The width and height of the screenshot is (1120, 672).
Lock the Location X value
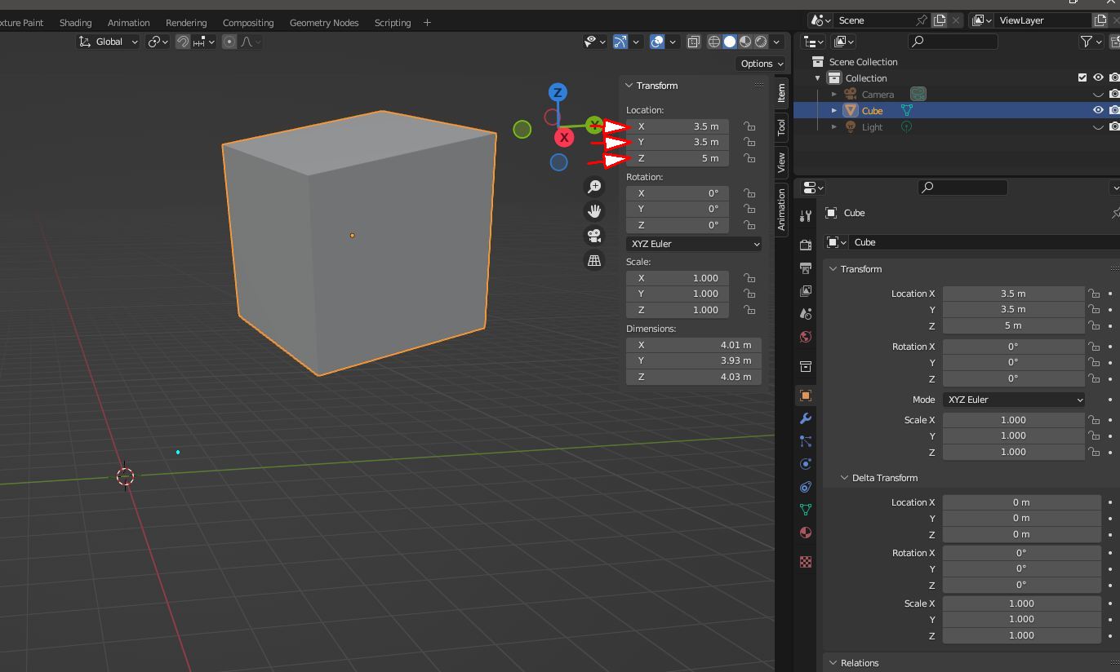749,126
